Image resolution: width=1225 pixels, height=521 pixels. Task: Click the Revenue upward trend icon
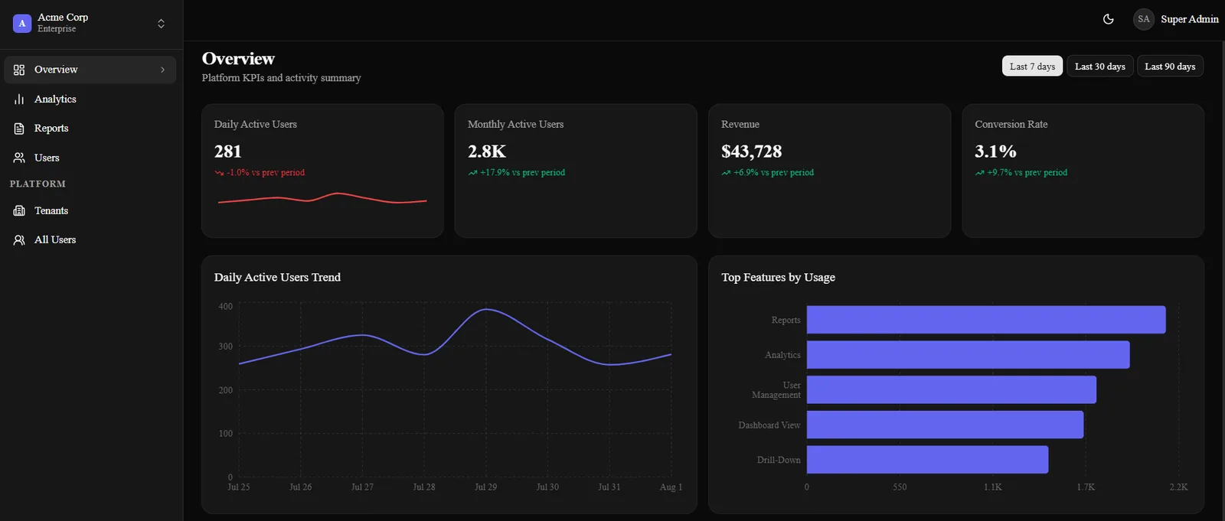[726, 173]
